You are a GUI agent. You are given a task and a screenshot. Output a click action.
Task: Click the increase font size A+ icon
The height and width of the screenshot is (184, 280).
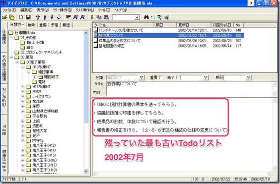click(75, 17)
